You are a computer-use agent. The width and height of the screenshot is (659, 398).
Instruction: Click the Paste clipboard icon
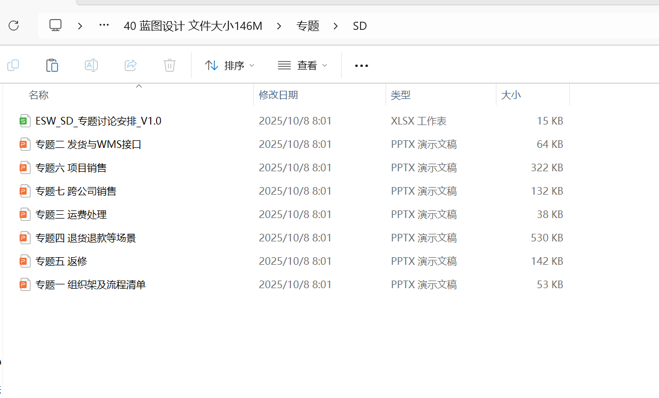point(52,65)
